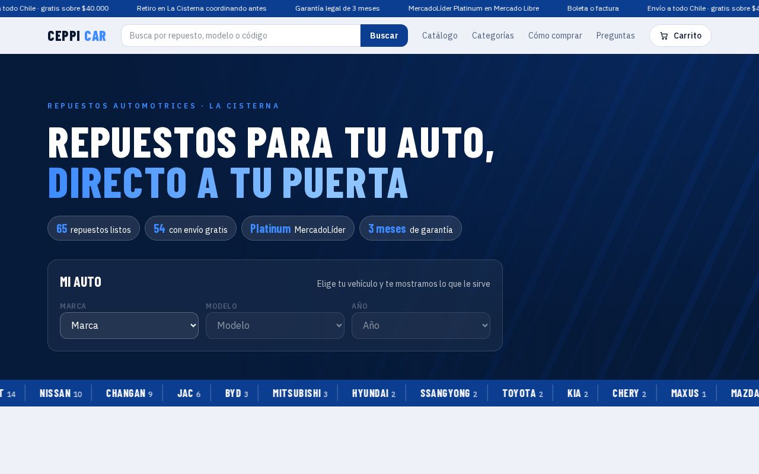
Task: Click the 'MI AUTO' panel heading
Action: click(x=81, y=282)
